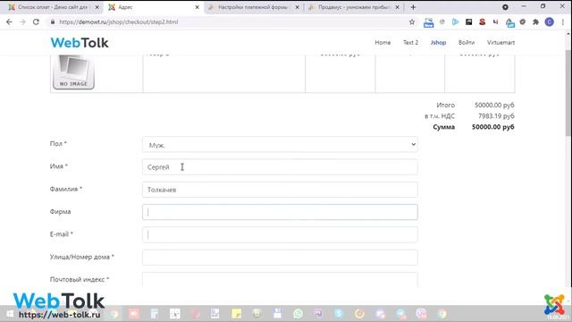Switch to the 'Настройки платежной формы' tab
Viewport: 572px width, 322px height.
click(x=252, y=7)
